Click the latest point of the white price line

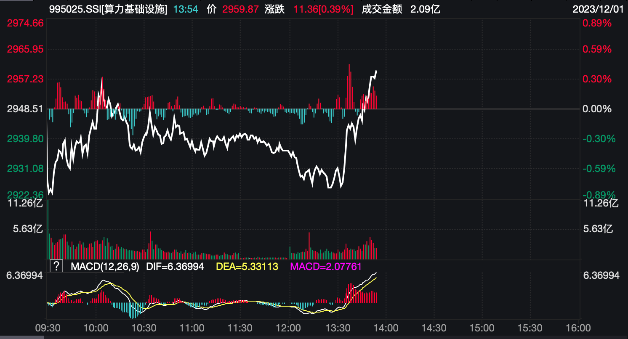tap(376, 71)
